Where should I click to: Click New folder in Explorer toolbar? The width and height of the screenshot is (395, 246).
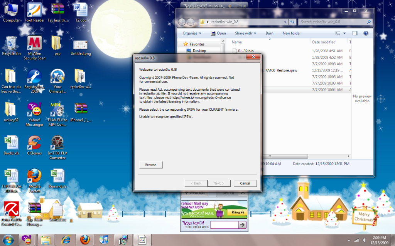[292, 33]
